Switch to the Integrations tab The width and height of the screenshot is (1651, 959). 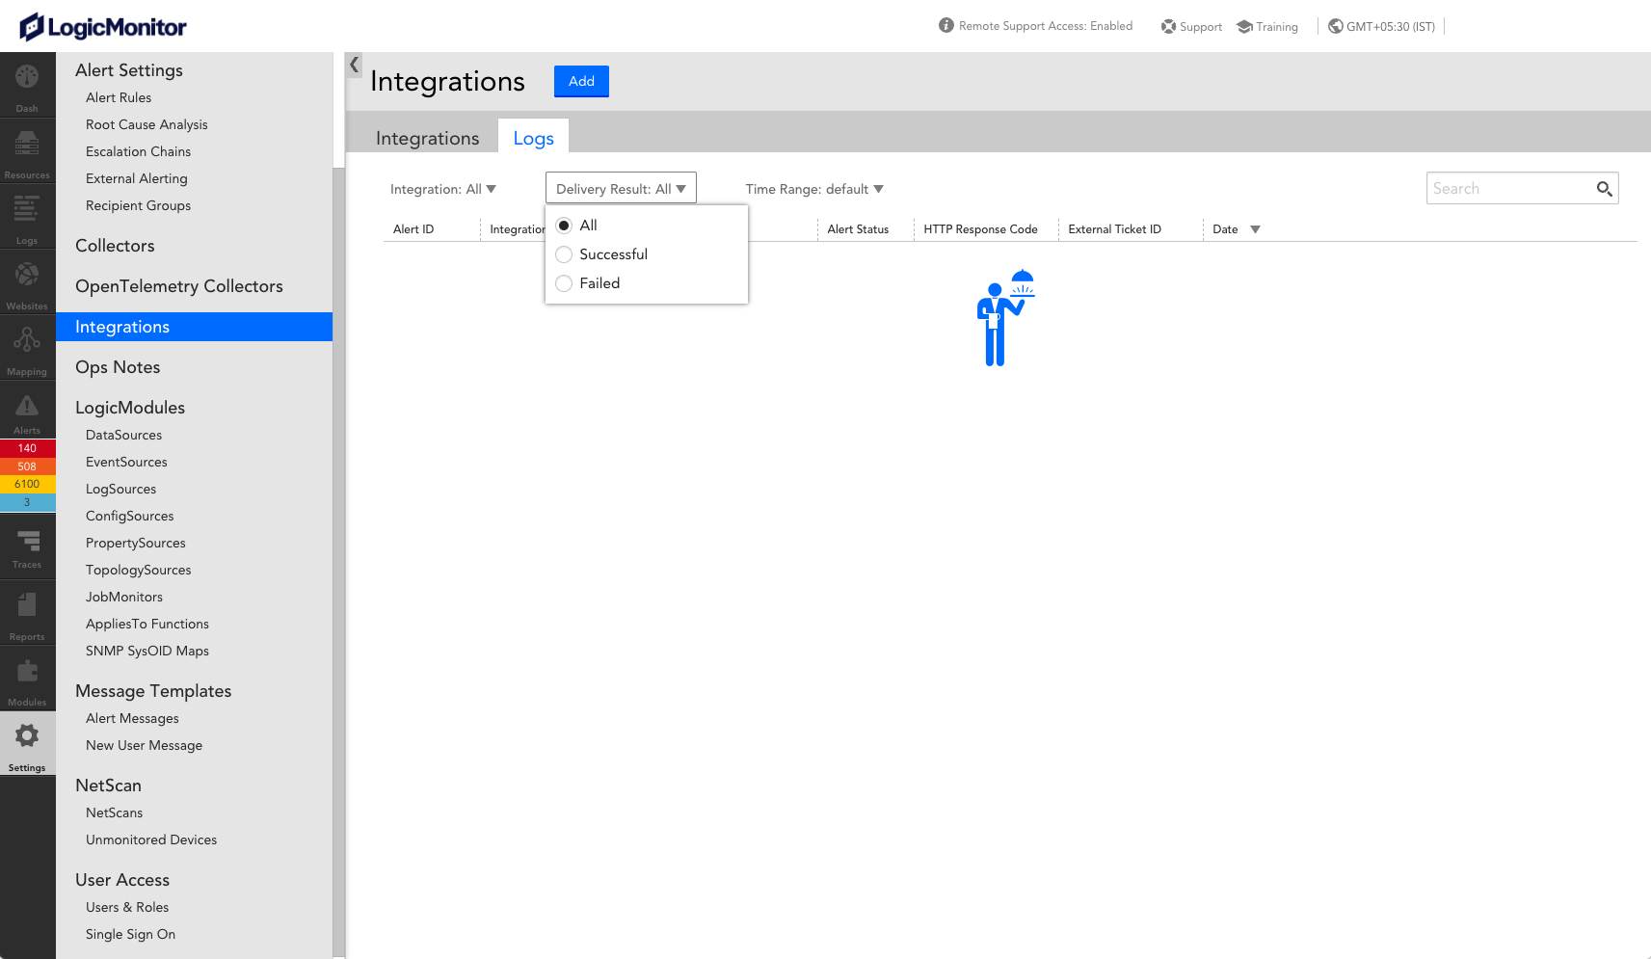427,138
